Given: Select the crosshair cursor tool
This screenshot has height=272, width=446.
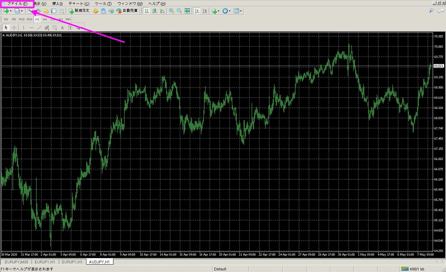Looking at the screenshot, I should coord(14,28).
